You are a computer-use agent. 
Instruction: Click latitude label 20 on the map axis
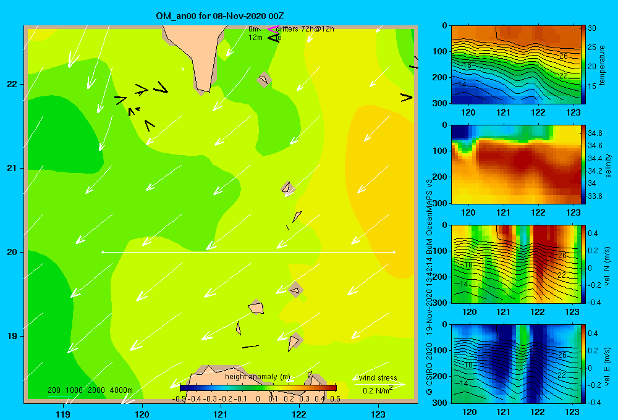click(x=12, y=252)
